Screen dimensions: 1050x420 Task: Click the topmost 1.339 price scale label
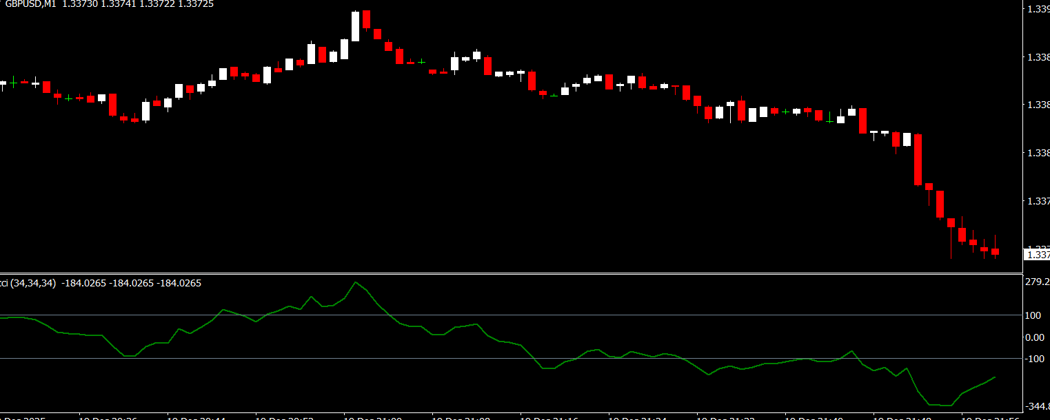[1038, 10]
